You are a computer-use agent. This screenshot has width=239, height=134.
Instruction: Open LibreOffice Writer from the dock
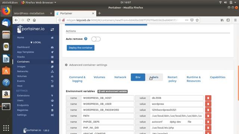[x=6, y=58]
